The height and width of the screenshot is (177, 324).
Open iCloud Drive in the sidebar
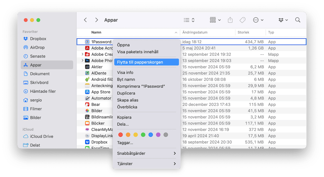pyautogui.click(x=47, y=136)
